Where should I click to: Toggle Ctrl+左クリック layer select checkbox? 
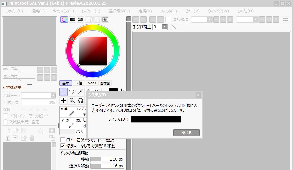pyautogui.click(x=63, y=140)
